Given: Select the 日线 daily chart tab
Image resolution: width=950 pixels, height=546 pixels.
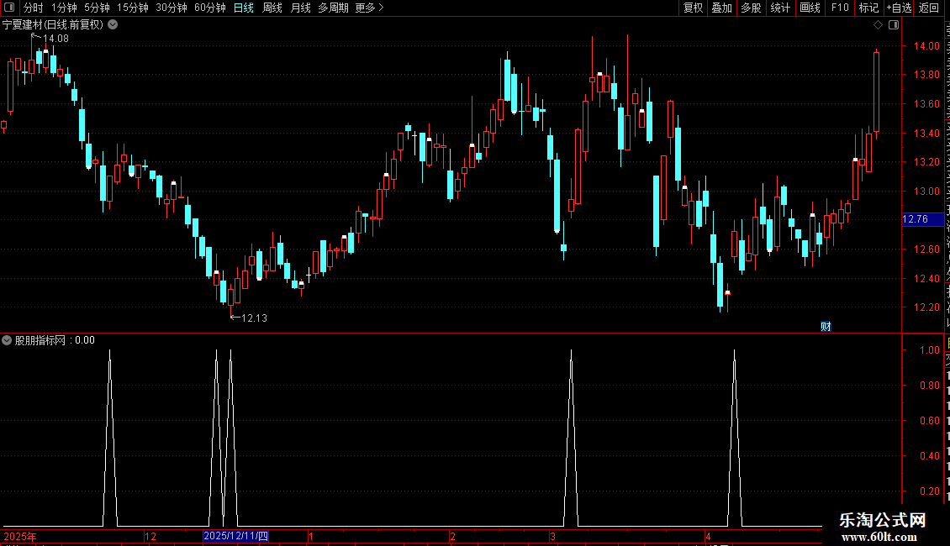Looking at the screenshot, I should [x=244, y=8].
